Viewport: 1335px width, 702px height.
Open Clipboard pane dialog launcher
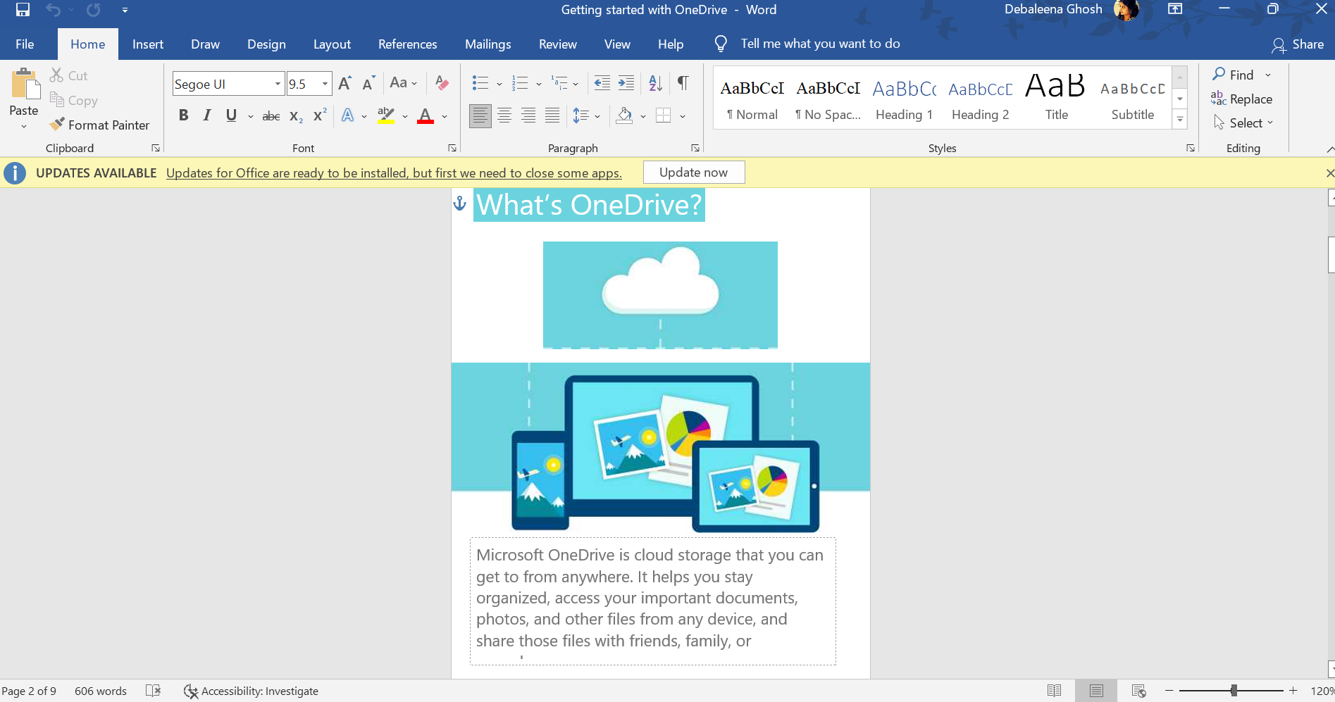(156, 148)
